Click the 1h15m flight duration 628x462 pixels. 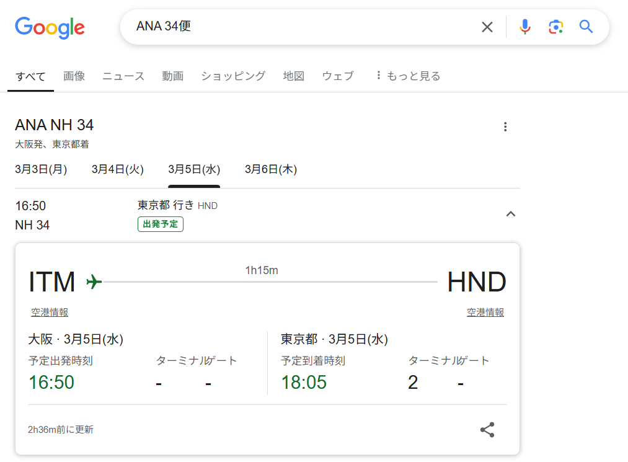[262, 270]
